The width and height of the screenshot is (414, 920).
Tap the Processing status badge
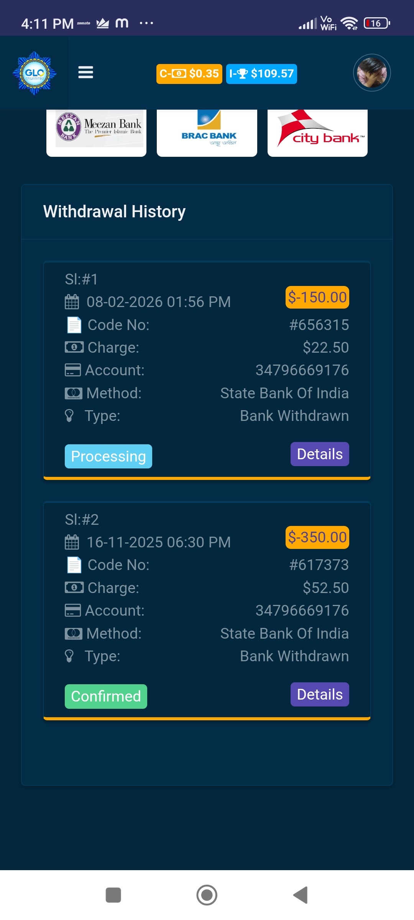pyautogui.click(x=108, y=456)
